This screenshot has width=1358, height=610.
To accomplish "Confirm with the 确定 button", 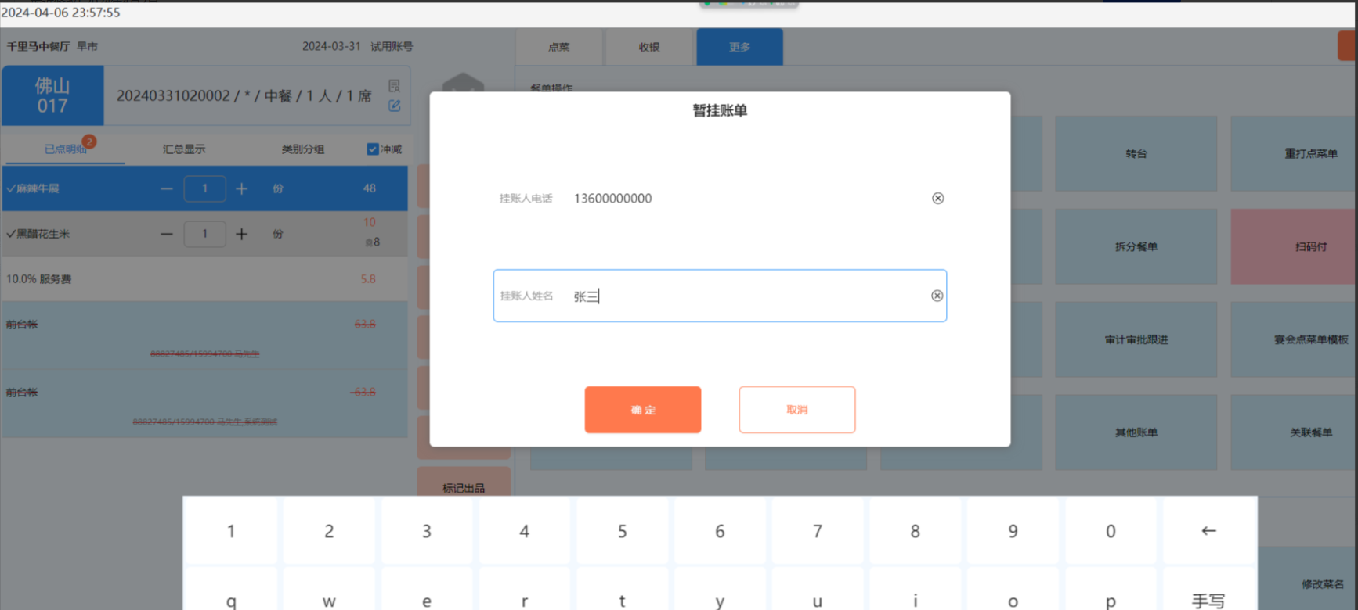I will point(642,410).
